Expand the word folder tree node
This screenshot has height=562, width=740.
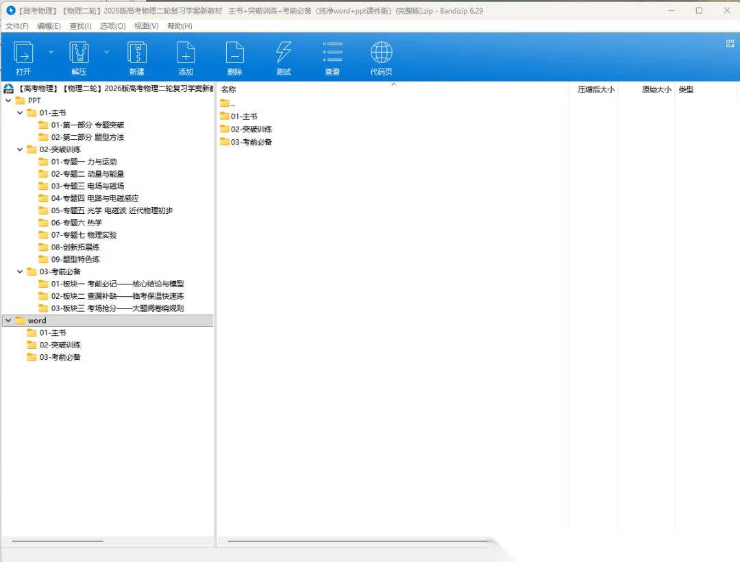pos(8,321)
